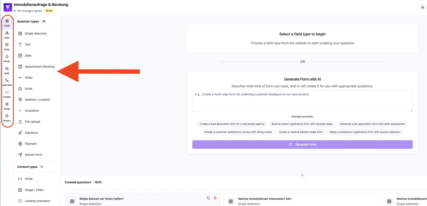Open the History section icon
427x206 pixels.
pos(7,118)
